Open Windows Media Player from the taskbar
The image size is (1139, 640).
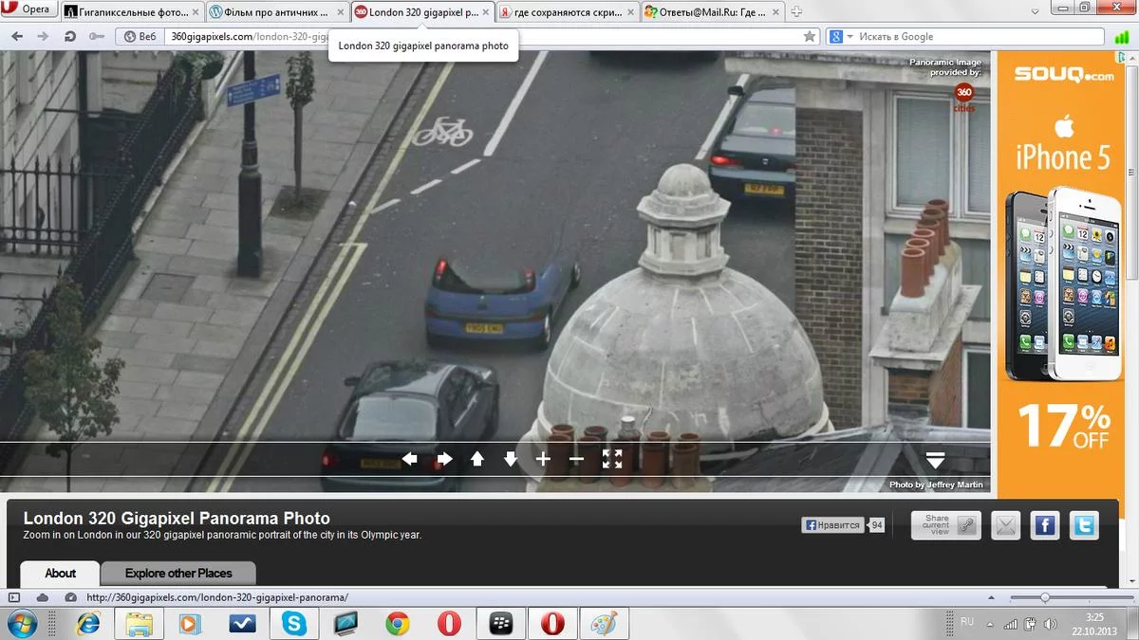191,623
